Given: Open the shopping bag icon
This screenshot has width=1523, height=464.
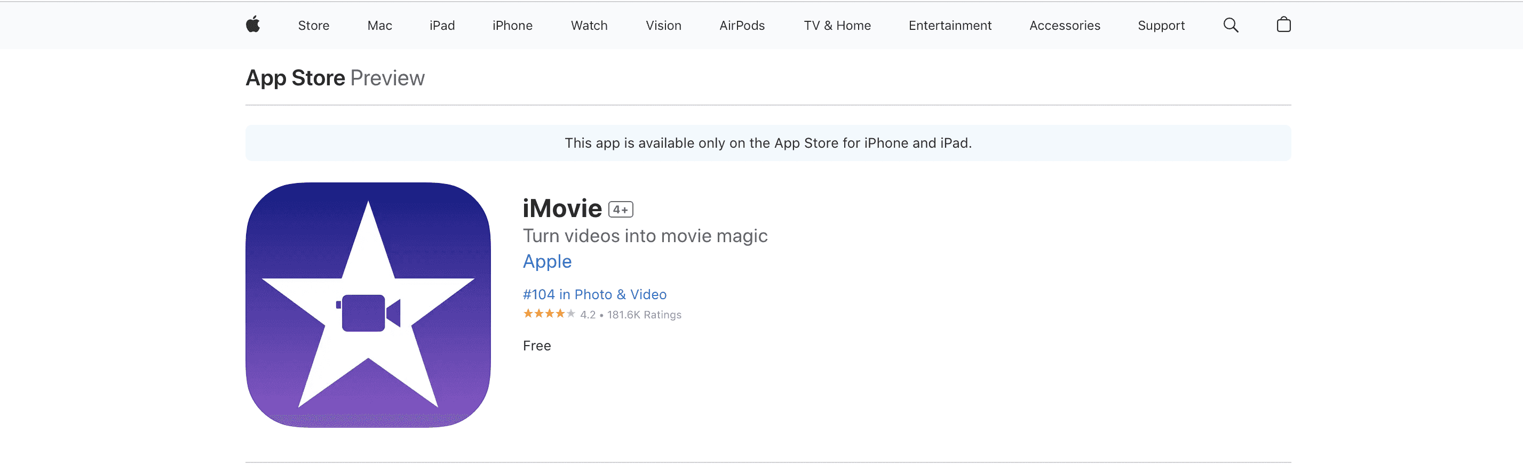Looking at the screenshot, I should (1283, 25).
